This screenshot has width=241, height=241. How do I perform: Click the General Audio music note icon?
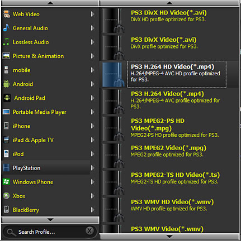point(6,28)
